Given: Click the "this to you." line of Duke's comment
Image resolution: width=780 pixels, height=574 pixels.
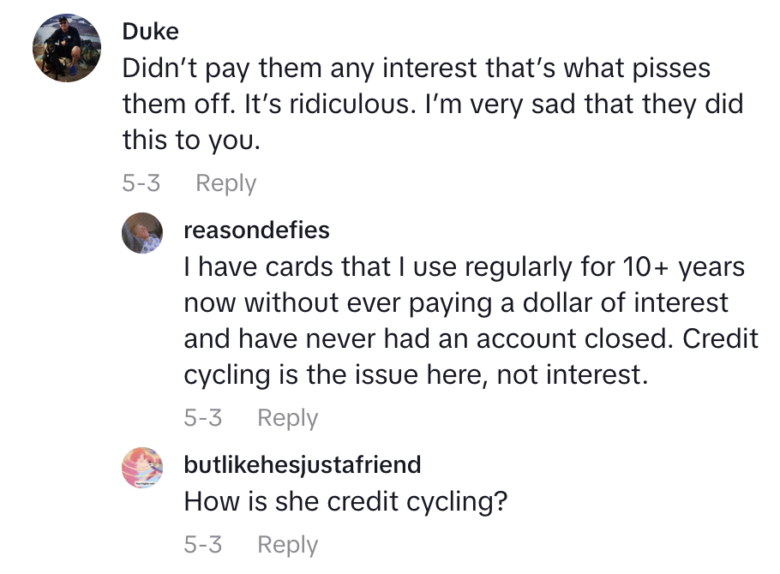Looking at the screenshot, I should (190, 140).
